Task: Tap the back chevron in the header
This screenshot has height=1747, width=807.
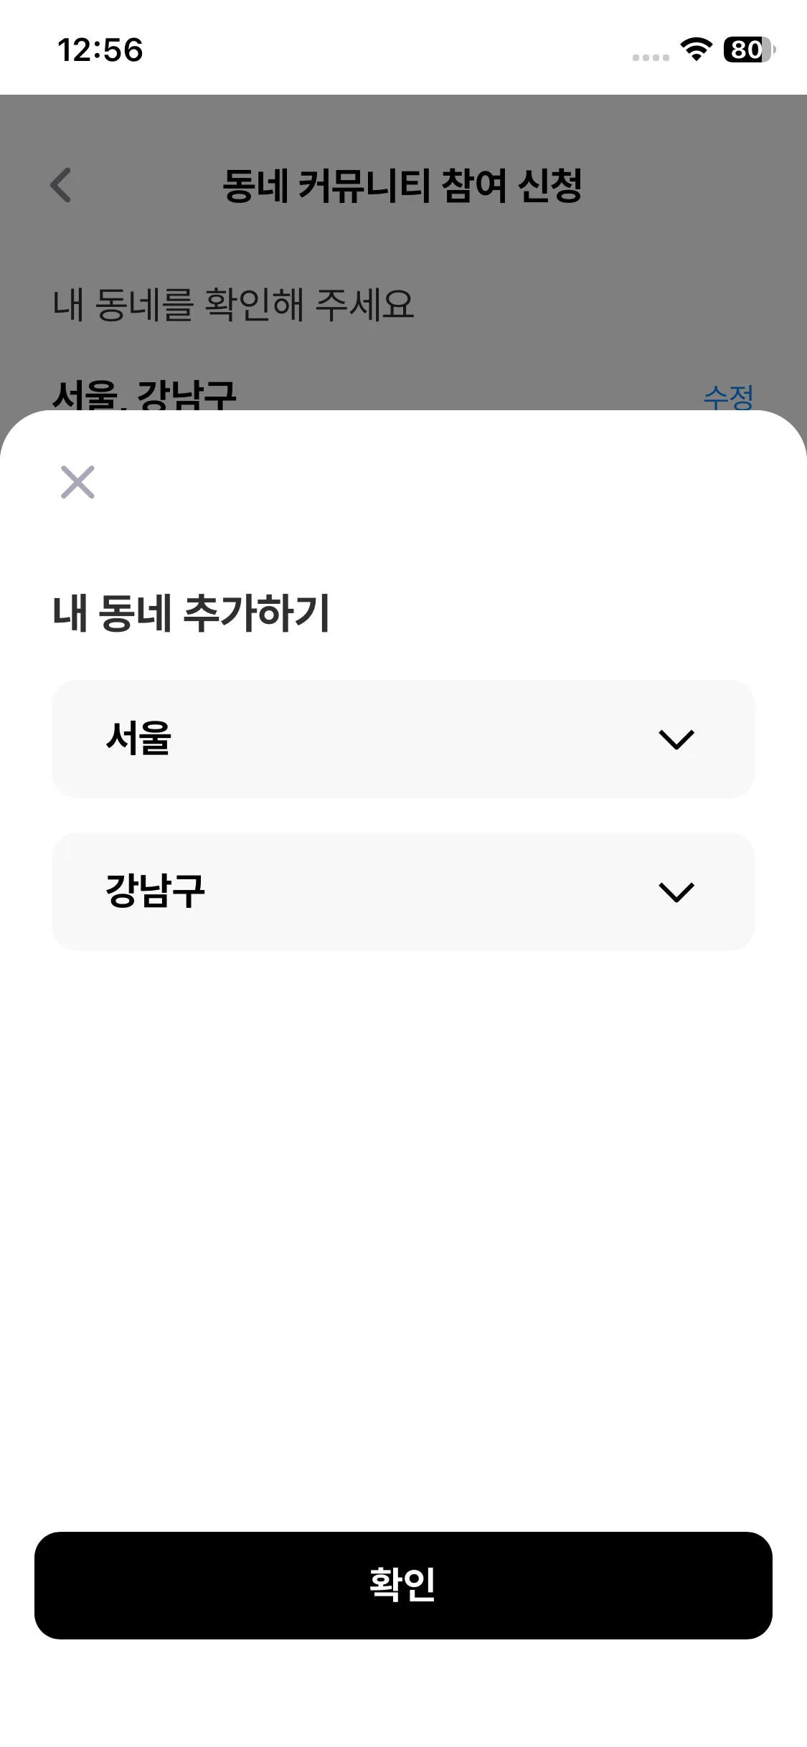Action: point(61,185)
